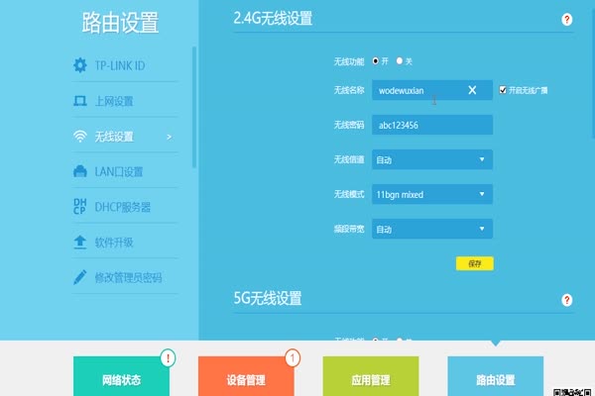Clear the wireless name with the X icon
This screenshot has height=396, width=595.
[472, 90]
